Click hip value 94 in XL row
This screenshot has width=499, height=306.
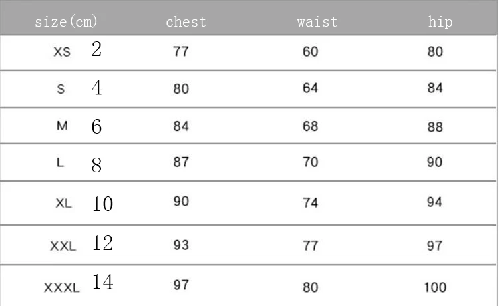pos(435,202)
